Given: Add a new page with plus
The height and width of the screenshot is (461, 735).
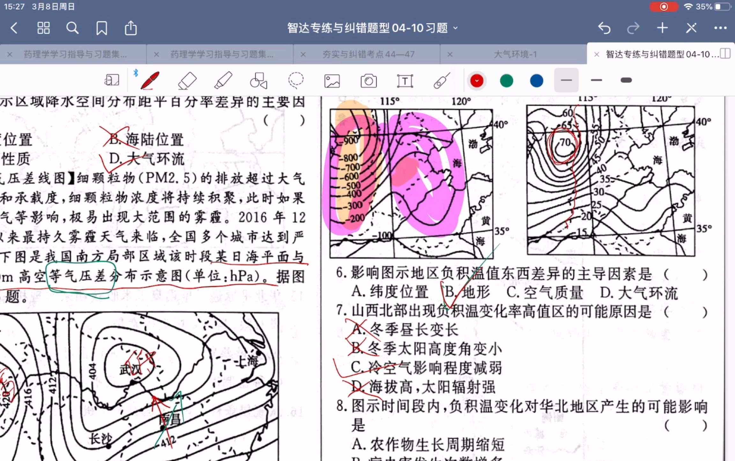Looking at the screenshot, I should click(662, 28).
